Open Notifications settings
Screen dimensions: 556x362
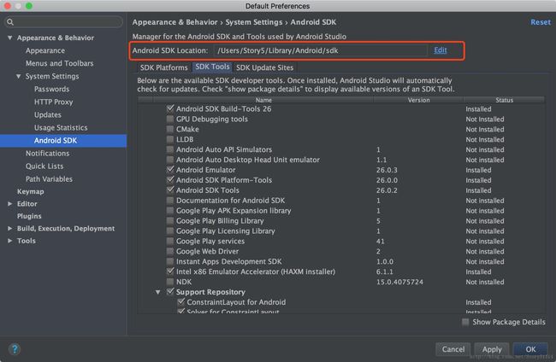[x=48, y=153]
